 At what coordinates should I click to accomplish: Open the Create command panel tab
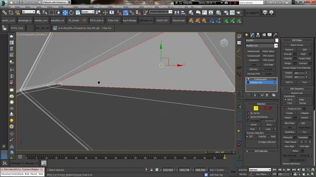246,35
